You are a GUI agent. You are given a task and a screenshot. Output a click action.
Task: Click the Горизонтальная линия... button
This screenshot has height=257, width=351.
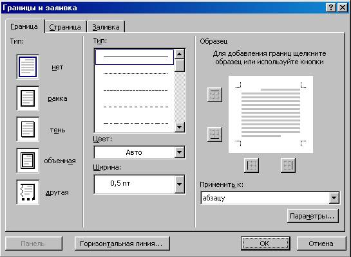(x=122, y=244)
